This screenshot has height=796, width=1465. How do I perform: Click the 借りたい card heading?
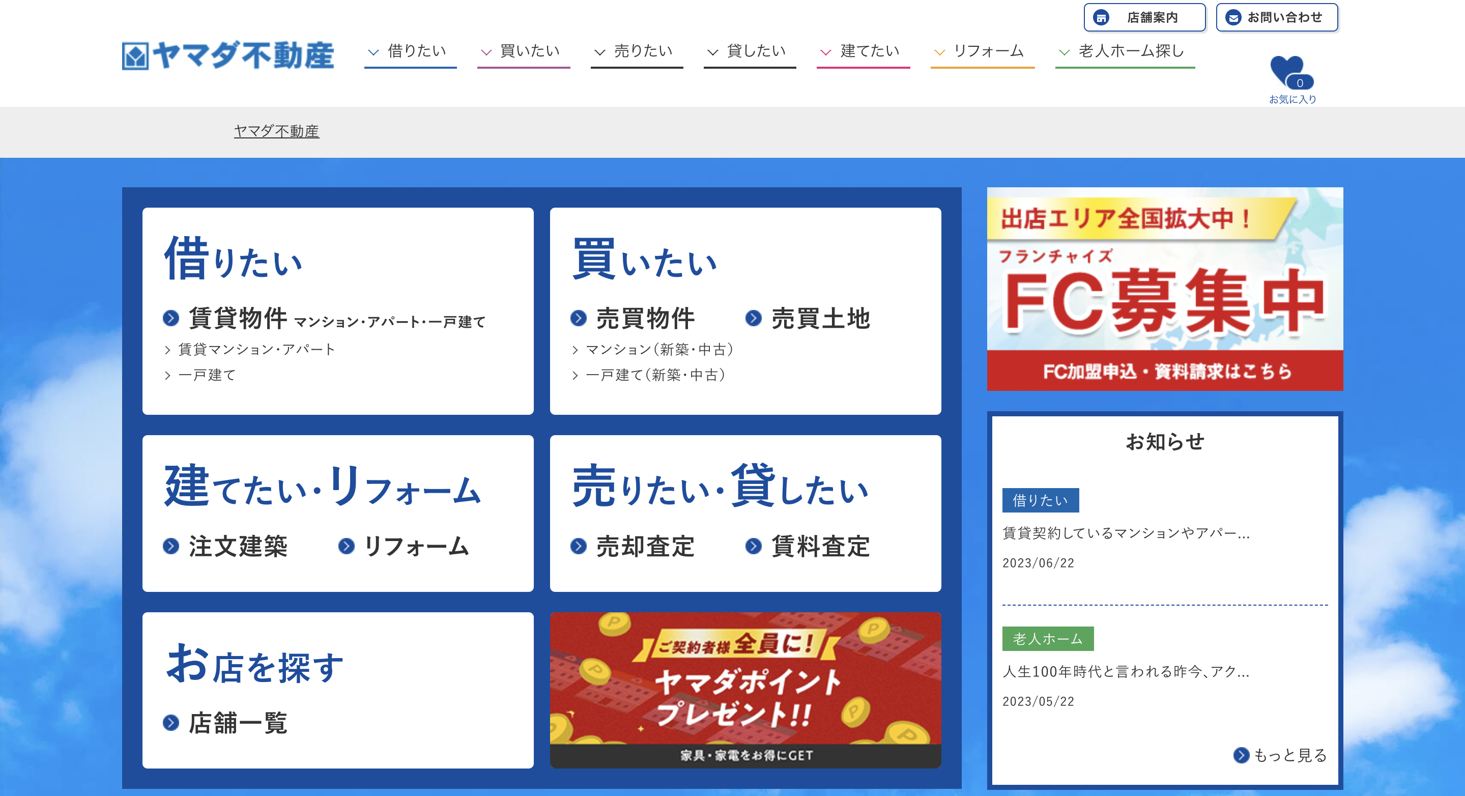(x=233, y=259)
